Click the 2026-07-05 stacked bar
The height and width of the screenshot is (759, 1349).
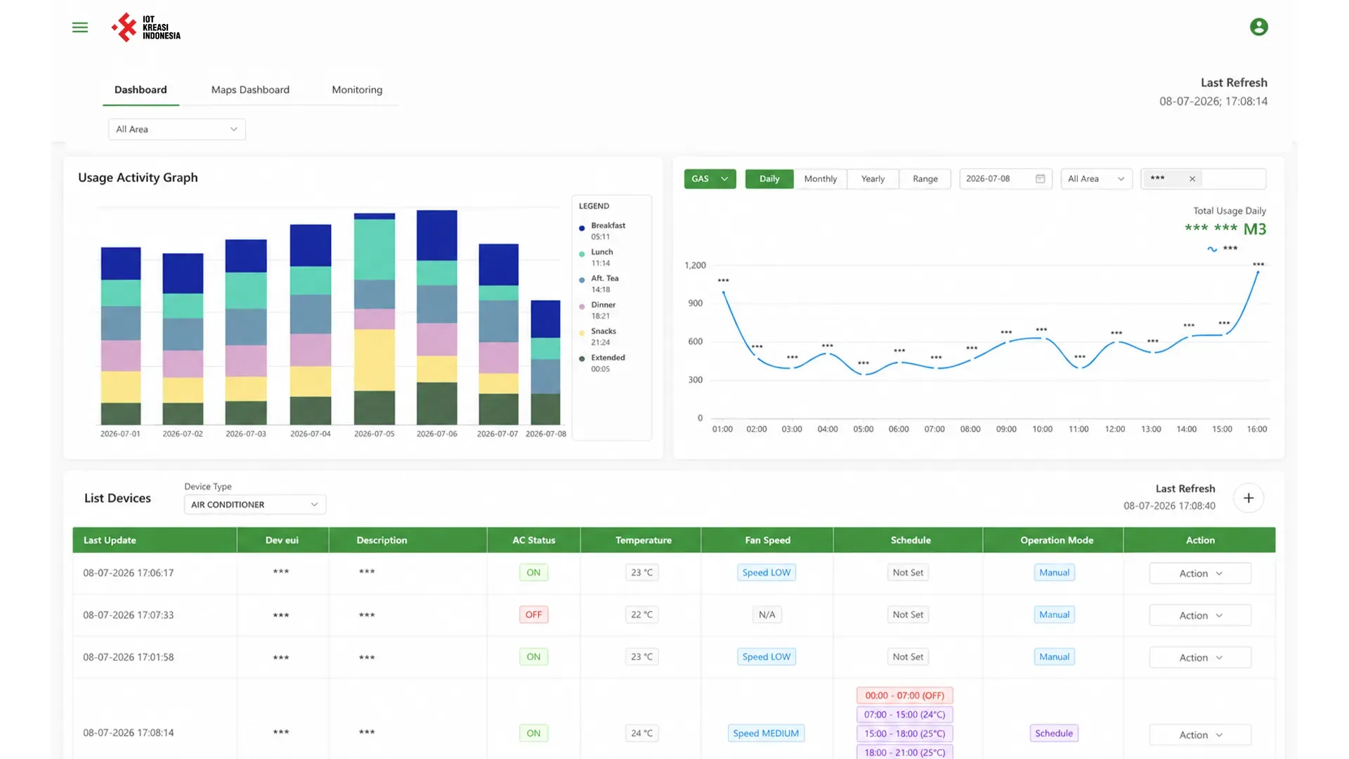click(x=374, y=319)
